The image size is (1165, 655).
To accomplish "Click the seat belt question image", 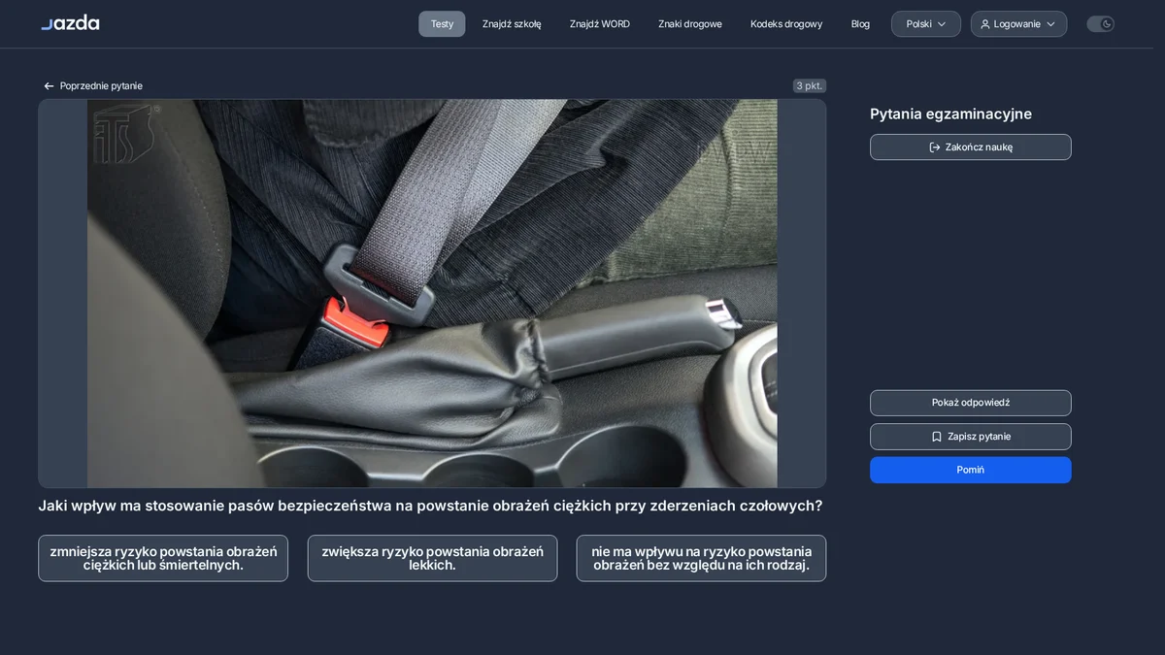I will point(432,293).
